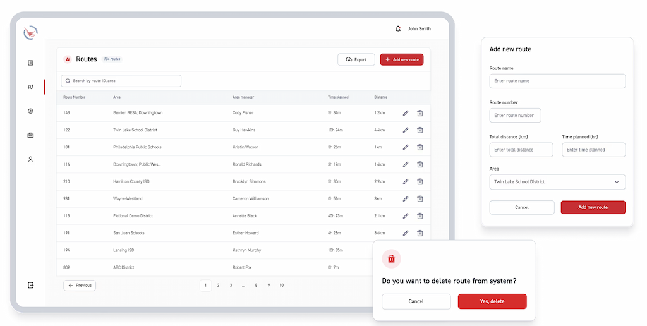
Task: Go to page 2 in pagination
Action: coord(218,286)
